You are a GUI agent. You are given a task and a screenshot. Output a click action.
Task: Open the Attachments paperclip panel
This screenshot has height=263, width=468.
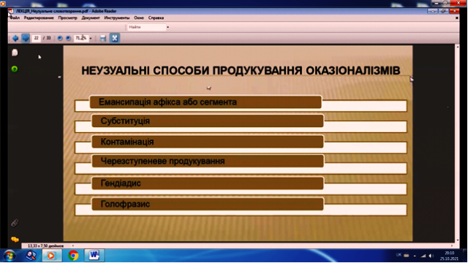click(15, 223)
